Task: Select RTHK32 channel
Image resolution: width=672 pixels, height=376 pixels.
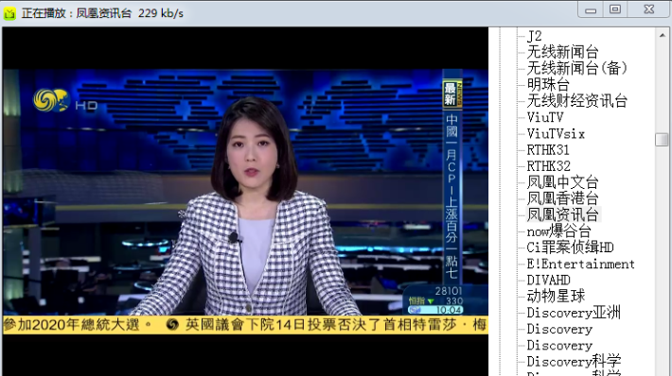Action: click(x=549, y=166)
